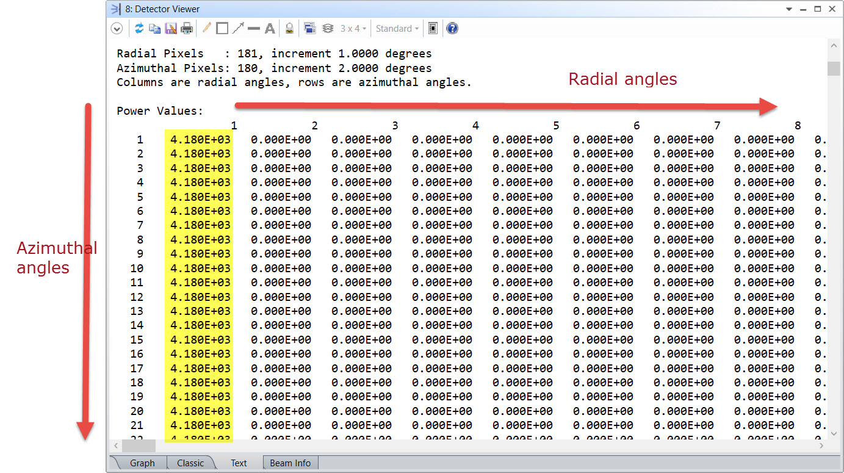The height and width of the screenshot is (473, 844).
Task: Select the draw arrow annotation tool
Action: [238, 28]
